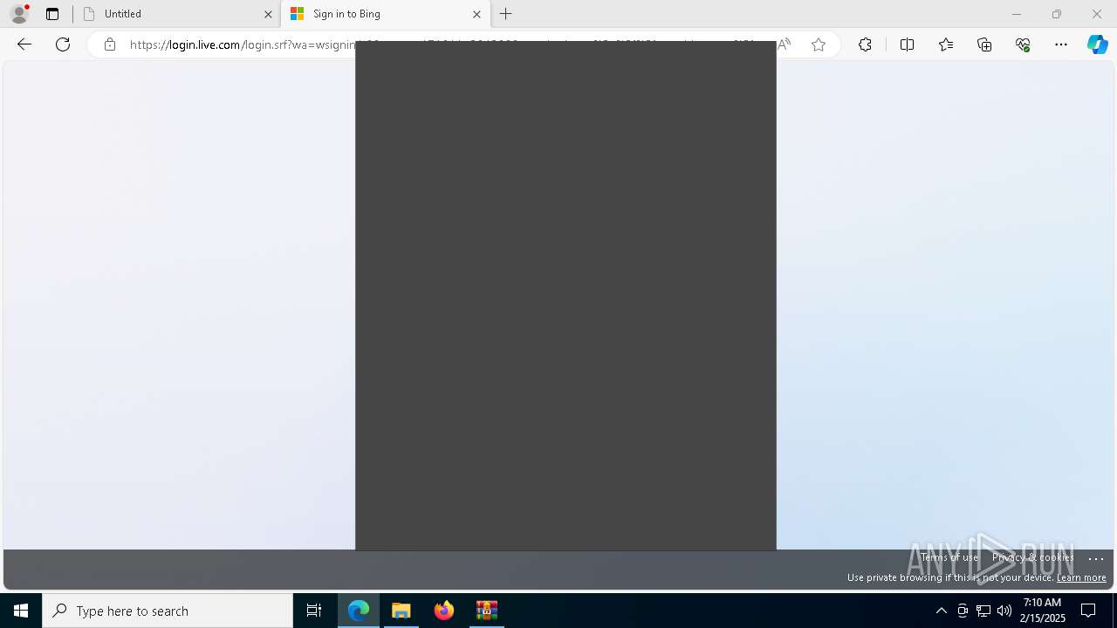Open WinRAR from taskbar
This screenshot has height=628, width=1117.
click(x=487, y=611)
